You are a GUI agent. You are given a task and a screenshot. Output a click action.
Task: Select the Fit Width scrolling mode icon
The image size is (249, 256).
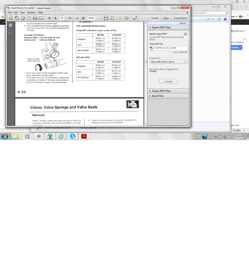106,18
